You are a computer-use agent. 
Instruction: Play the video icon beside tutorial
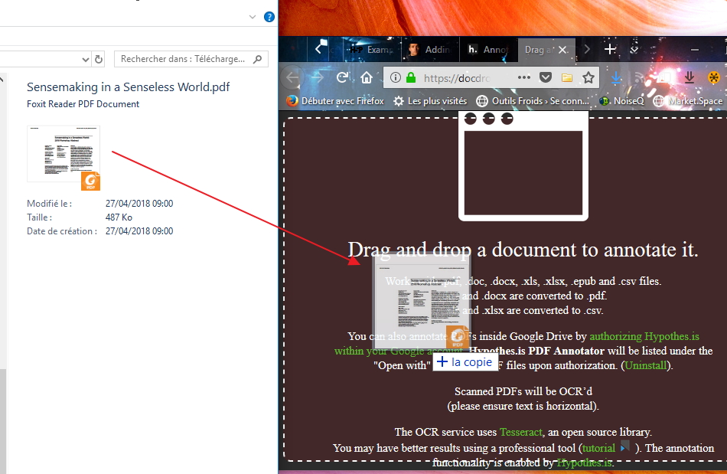625,446
